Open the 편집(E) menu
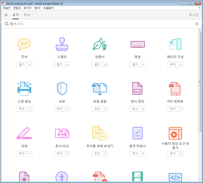This screenshot has width=203, height=183. (17, 8)
